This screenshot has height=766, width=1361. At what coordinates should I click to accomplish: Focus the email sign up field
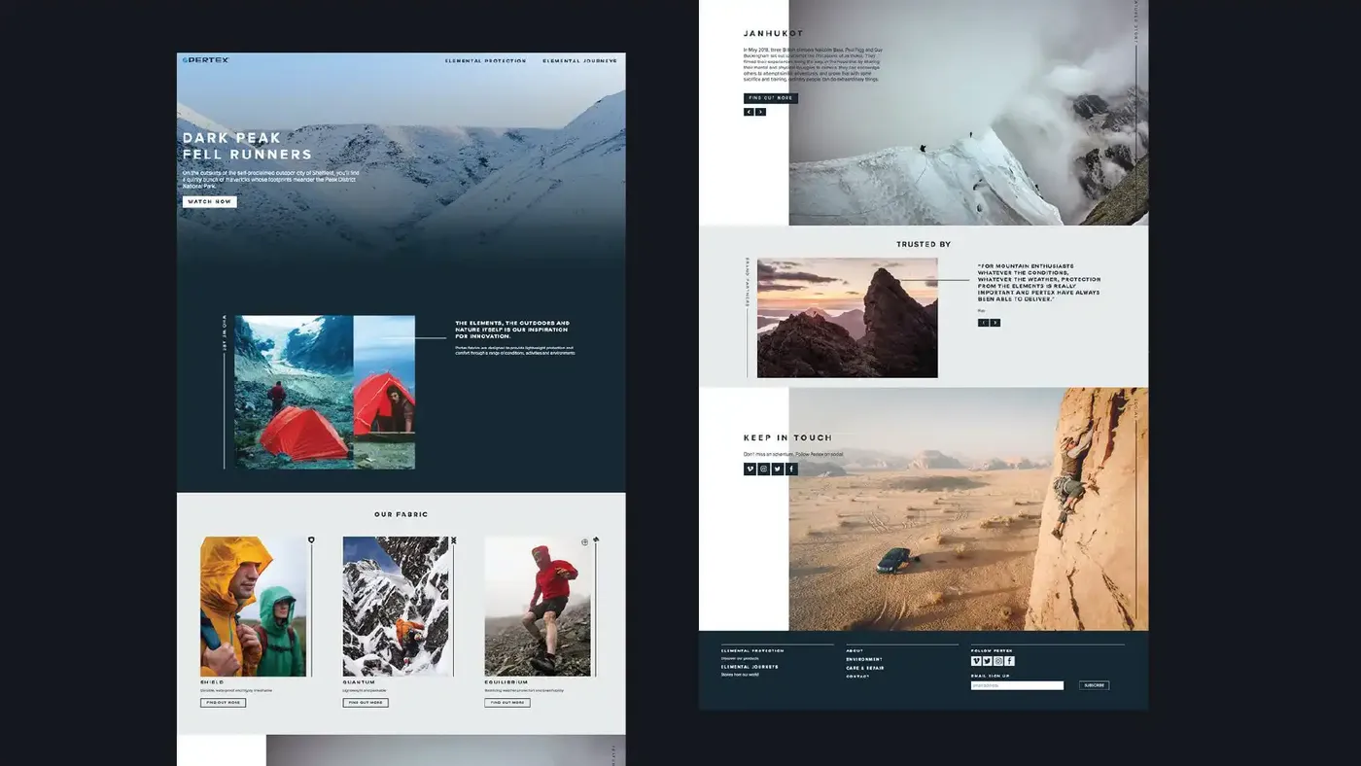click(x=1017, y=685)
